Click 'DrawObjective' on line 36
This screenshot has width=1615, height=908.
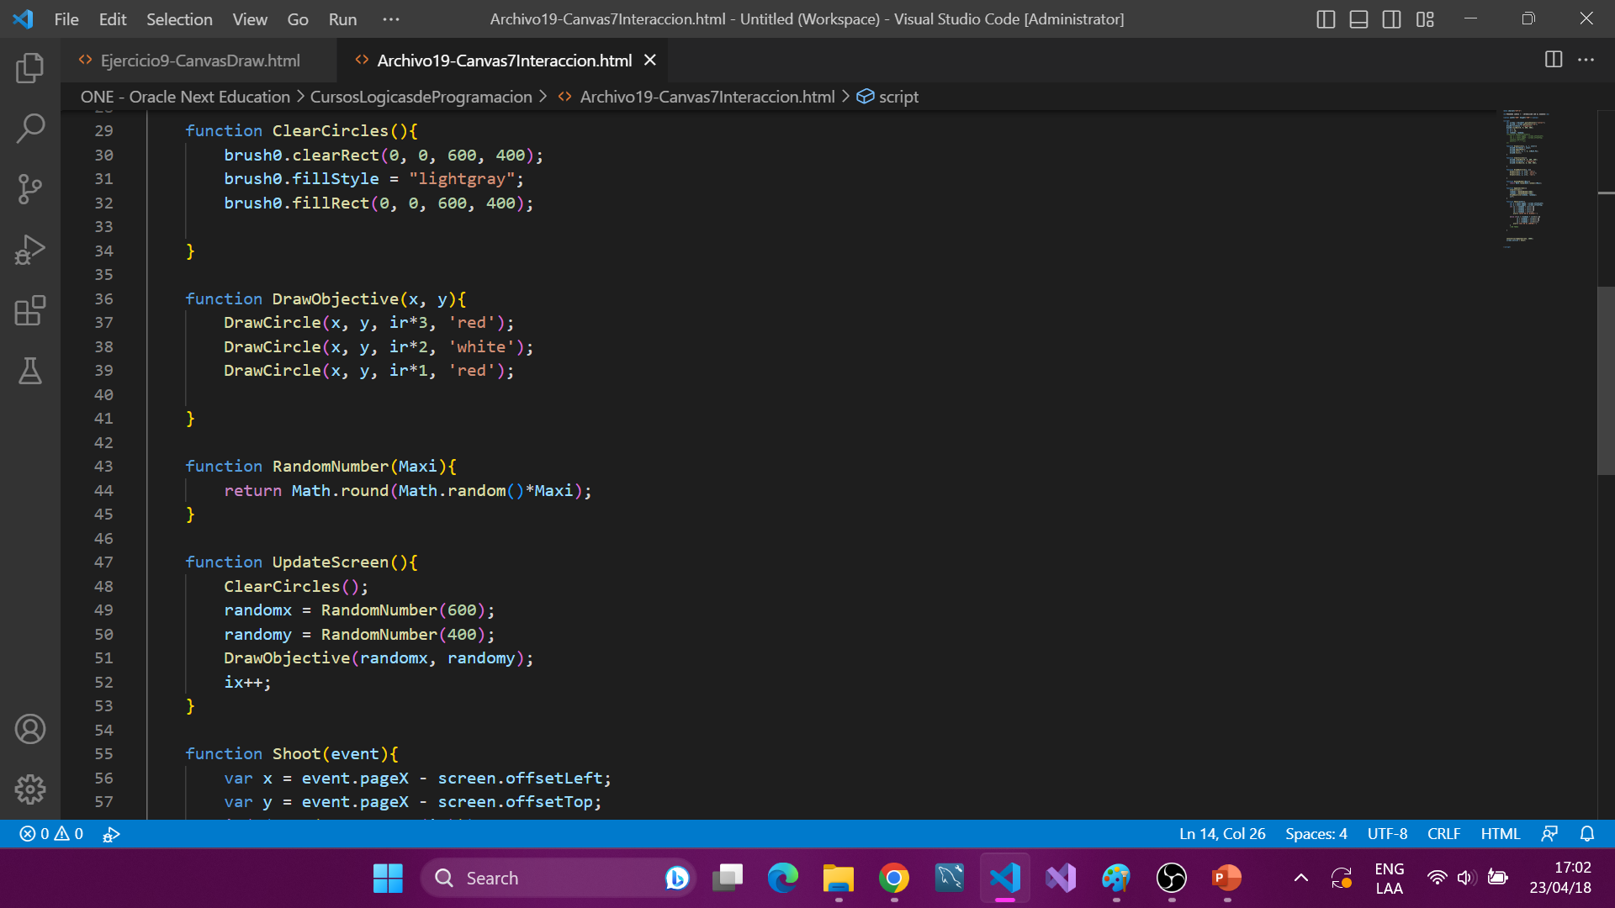coord(335,298)
